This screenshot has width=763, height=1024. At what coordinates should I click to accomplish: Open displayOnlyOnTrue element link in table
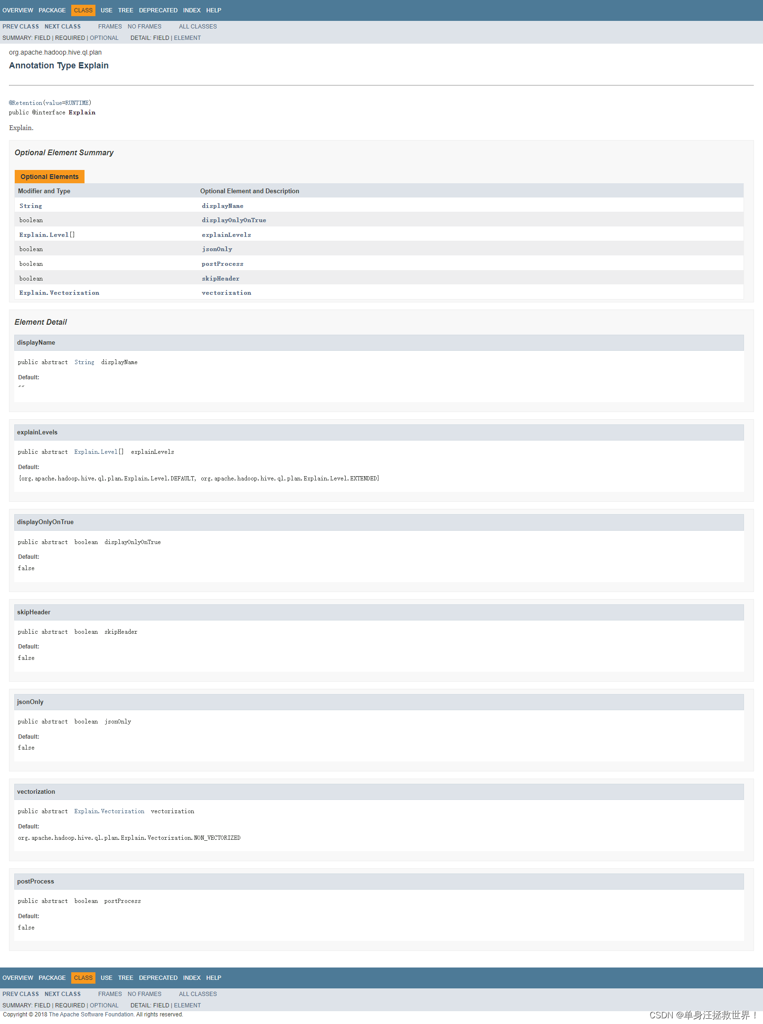click(234, 220)
